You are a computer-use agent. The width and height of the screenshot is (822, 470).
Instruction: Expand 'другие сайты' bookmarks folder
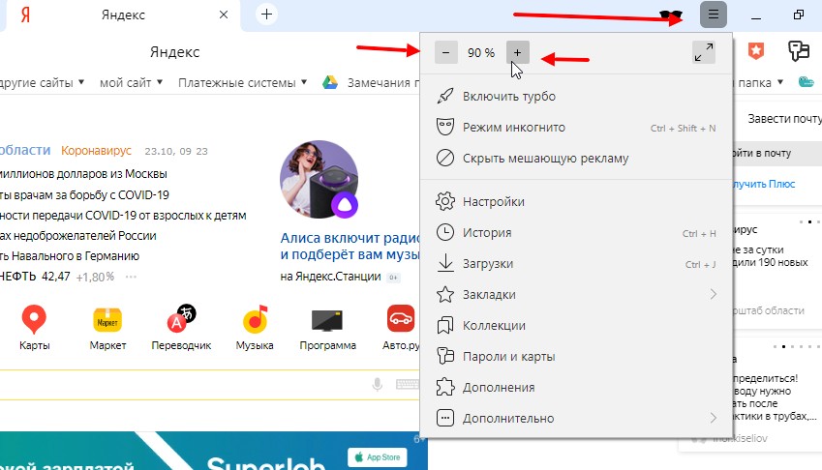click(x=42, y=83)
